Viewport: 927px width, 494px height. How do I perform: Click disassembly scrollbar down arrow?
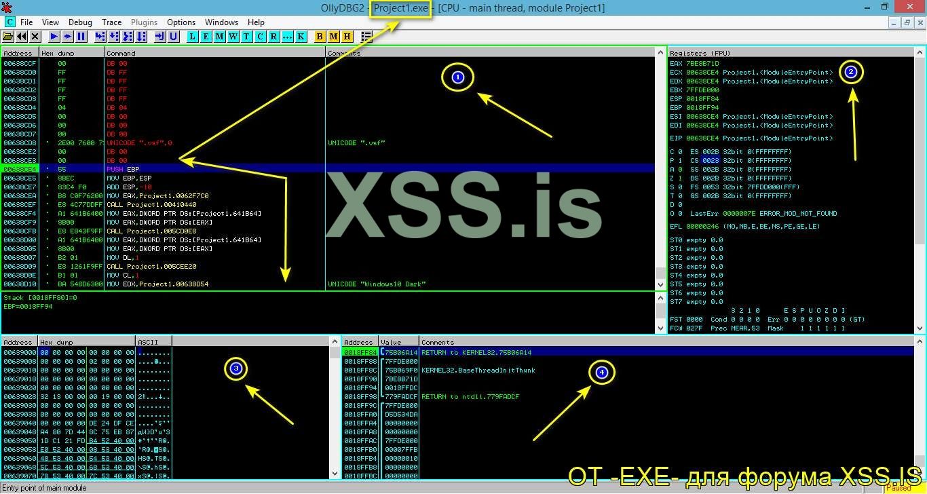click(660, 284)
